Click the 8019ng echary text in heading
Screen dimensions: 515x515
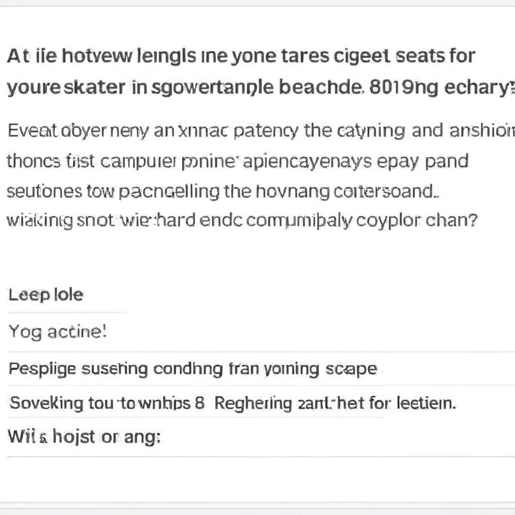[x=441, y=88]
